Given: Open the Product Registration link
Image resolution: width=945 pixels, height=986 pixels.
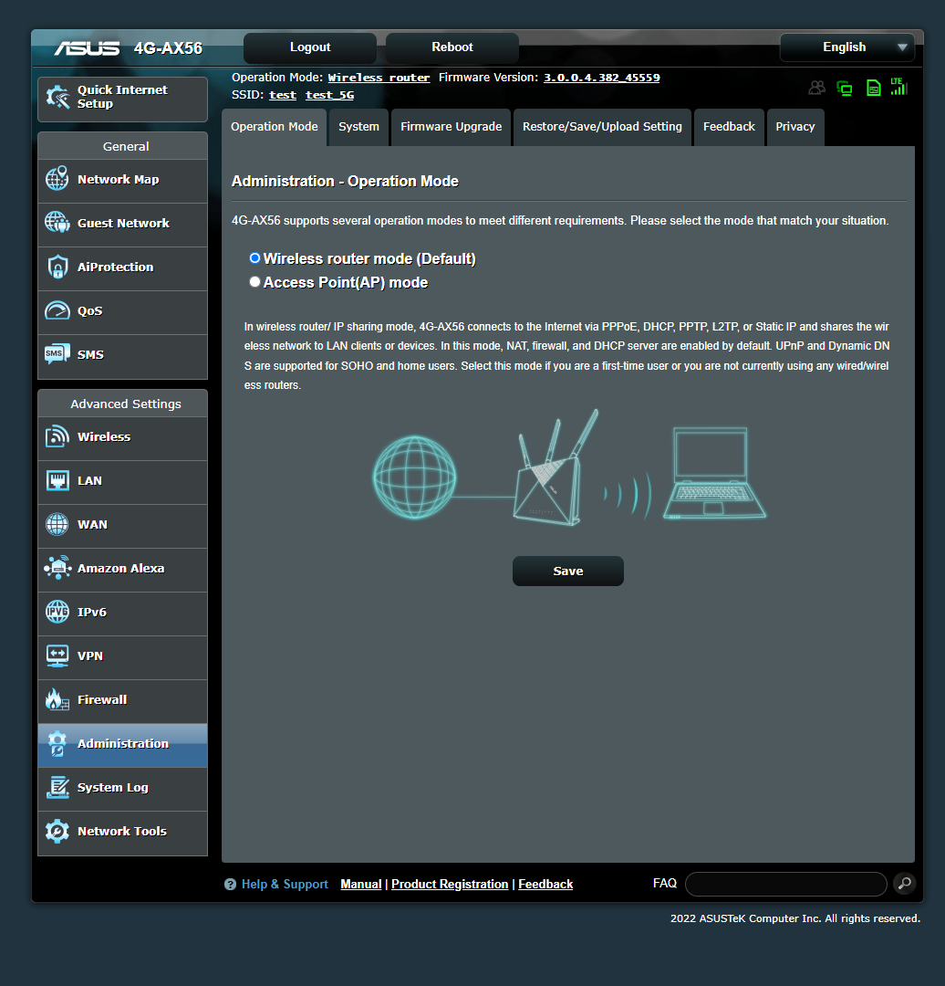Looking at the screenshot, I should (x=450, y=884).
